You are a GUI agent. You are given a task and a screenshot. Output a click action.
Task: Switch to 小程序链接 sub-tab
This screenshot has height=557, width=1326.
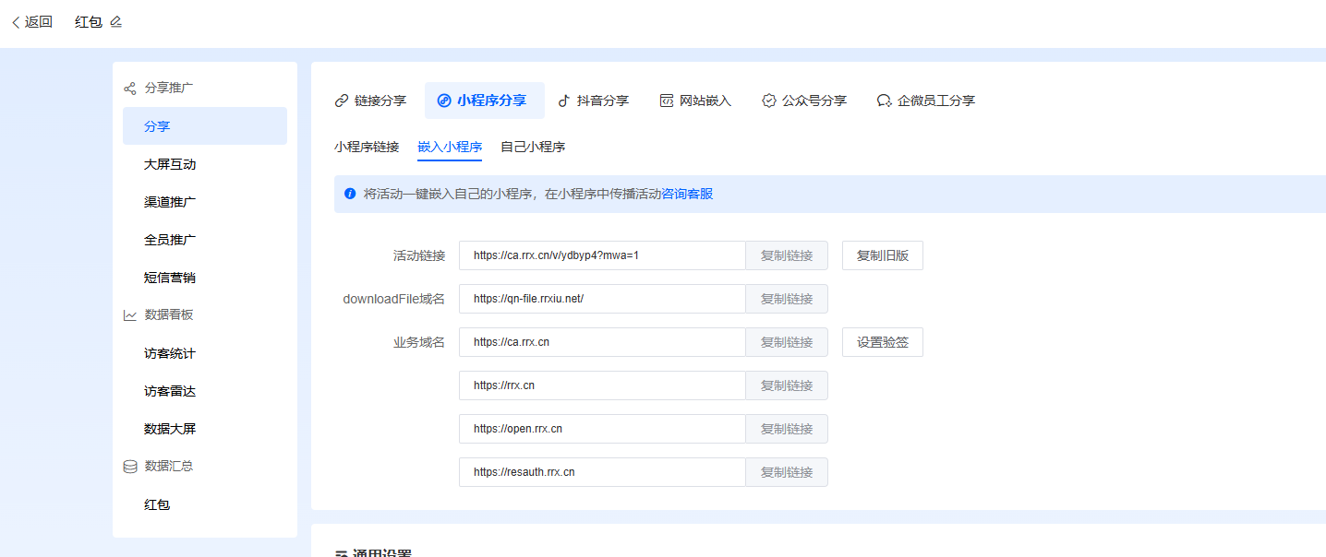[367, 147]
